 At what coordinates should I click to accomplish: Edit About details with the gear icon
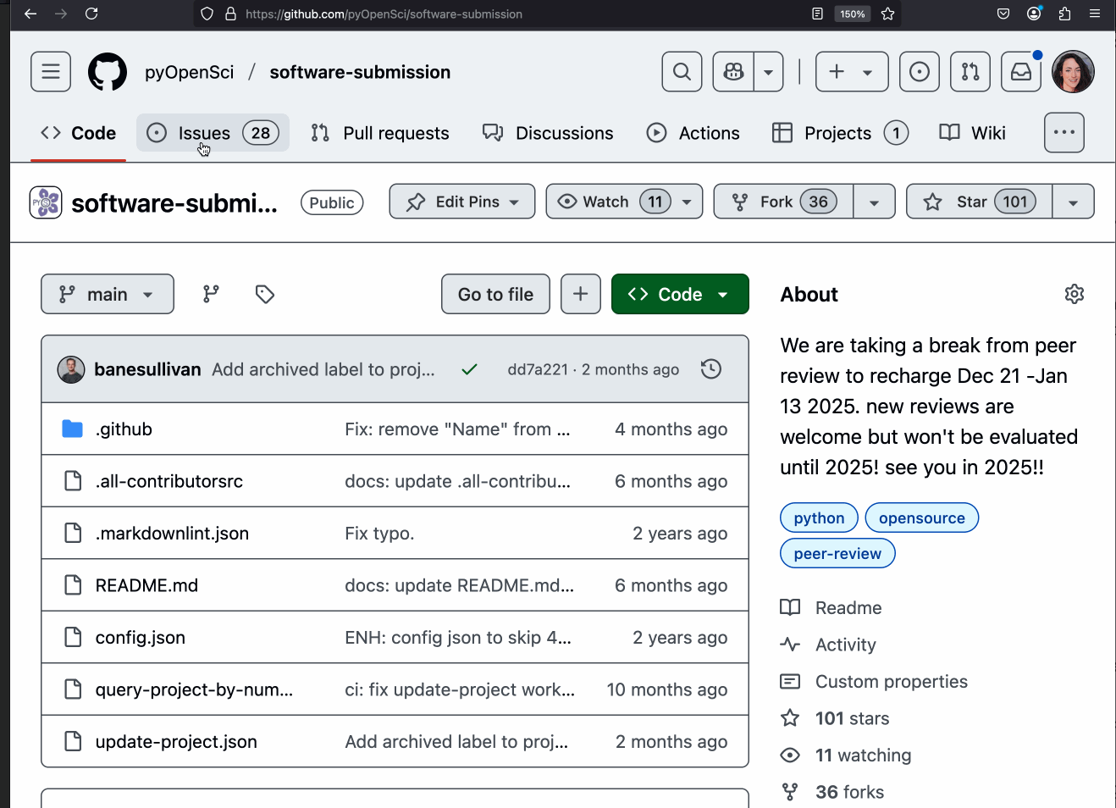click(1075, 294)
